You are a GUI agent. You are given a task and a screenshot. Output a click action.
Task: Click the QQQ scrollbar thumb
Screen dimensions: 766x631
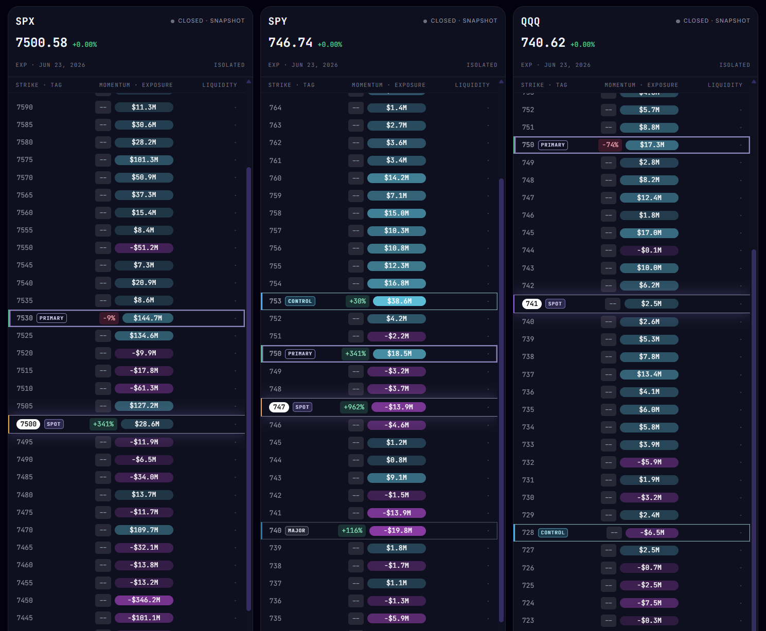point(754,440)
